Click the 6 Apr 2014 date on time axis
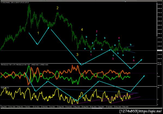Viewport: 163px width, 114px height. pos(101,107)
